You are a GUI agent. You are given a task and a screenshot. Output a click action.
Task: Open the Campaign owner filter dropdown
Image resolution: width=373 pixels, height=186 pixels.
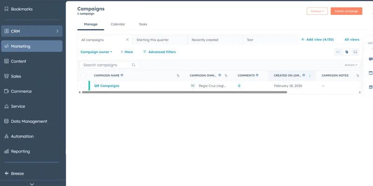point(96,52)
